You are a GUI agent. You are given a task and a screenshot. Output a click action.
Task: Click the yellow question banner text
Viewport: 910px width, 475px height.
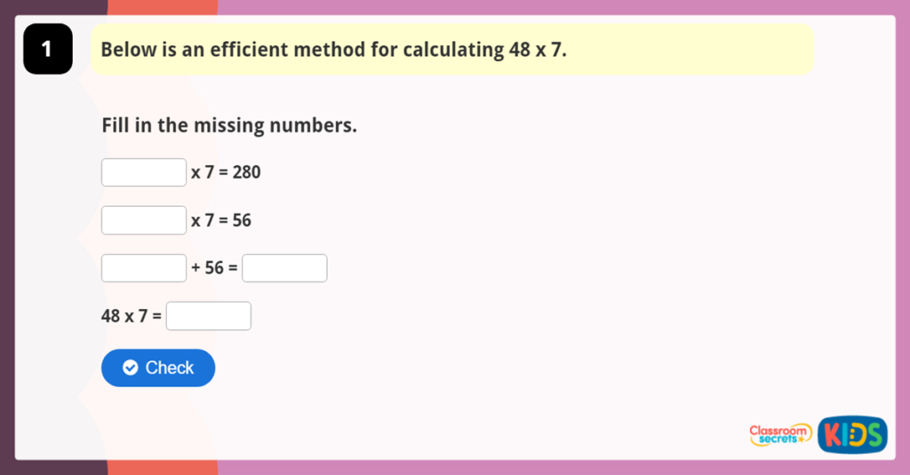[x=333, y=50]
